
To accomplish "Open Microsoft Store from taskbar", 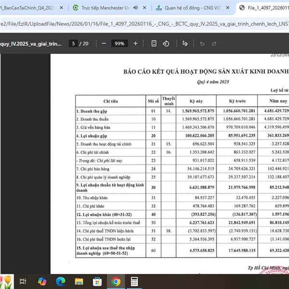I will [97, 281].
